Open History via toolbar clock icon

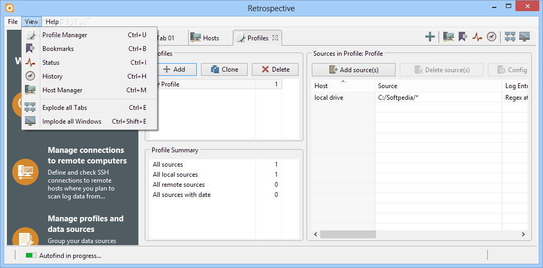(492, 37)
